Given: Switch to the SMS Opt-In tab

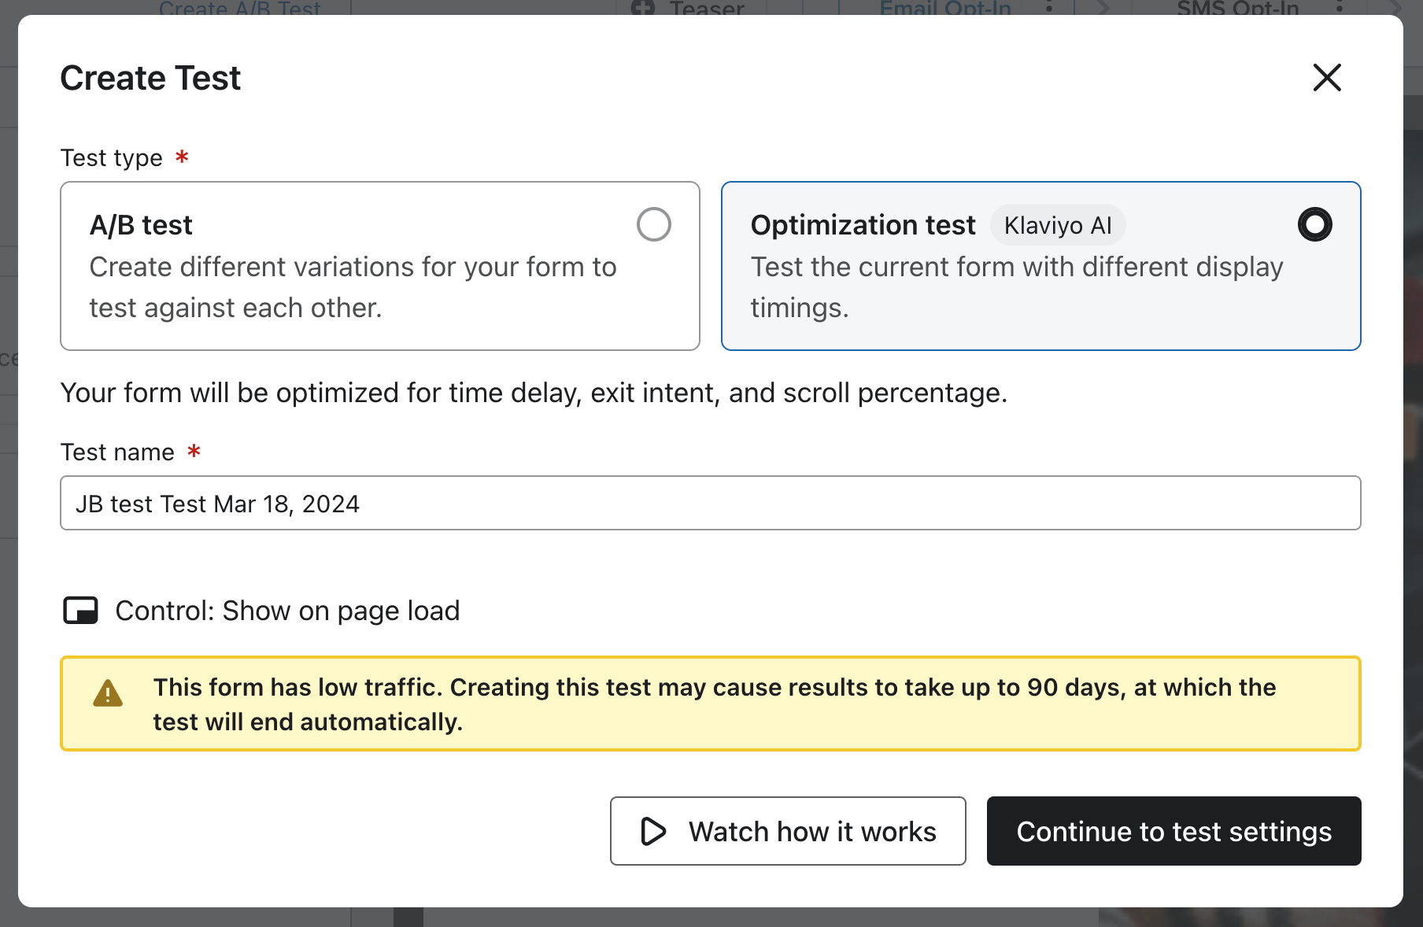Looking at the screenshot, I should 1237,9.
